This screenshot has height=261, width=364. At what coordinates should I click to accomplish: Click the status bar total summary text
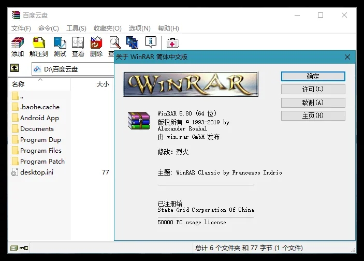[x=249, y=248]
